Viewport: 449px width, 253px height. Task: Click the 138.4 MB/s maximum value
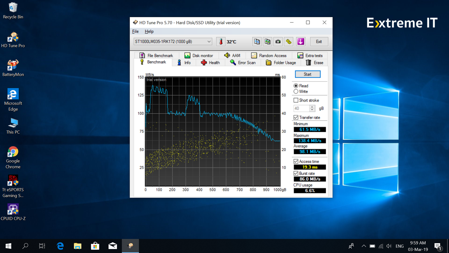(310, 141)
